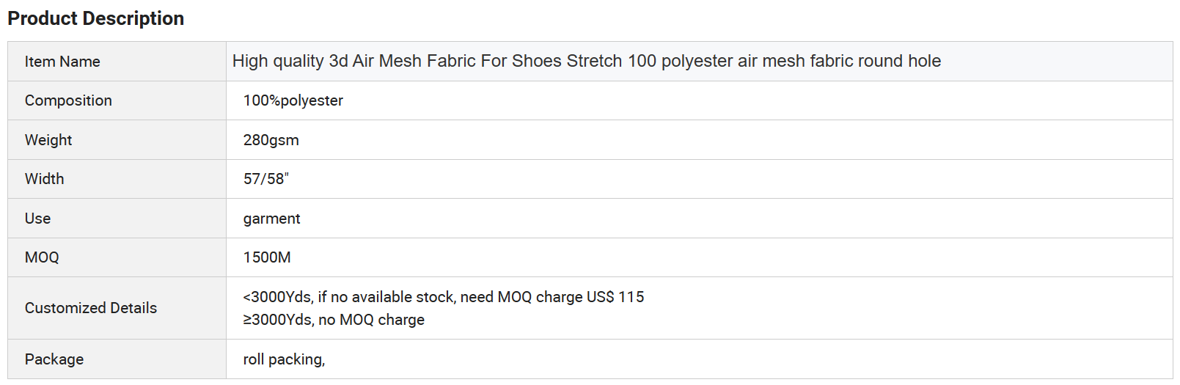Click the 280gsm weight value
Screen dimensions: 1180x385
(x=271, y=140)
